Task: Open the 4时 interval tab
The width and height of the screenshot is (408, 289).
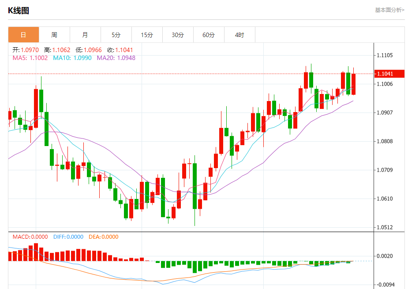Action: click(x=240, y=34)
